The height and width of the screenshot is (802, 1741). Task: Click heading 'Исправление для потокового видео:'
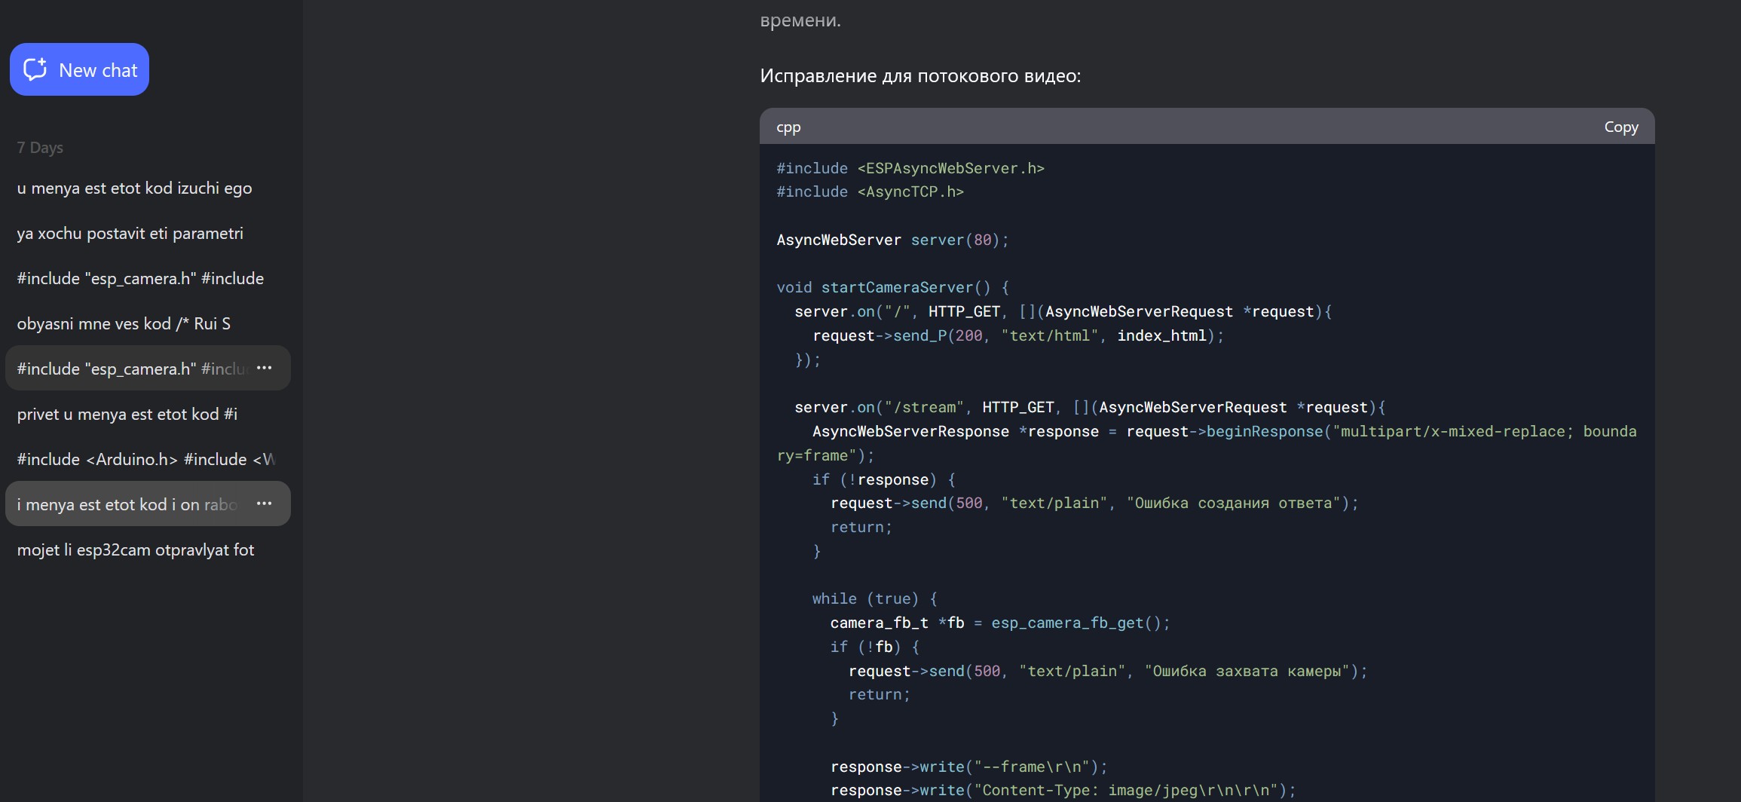coord(920,76)
